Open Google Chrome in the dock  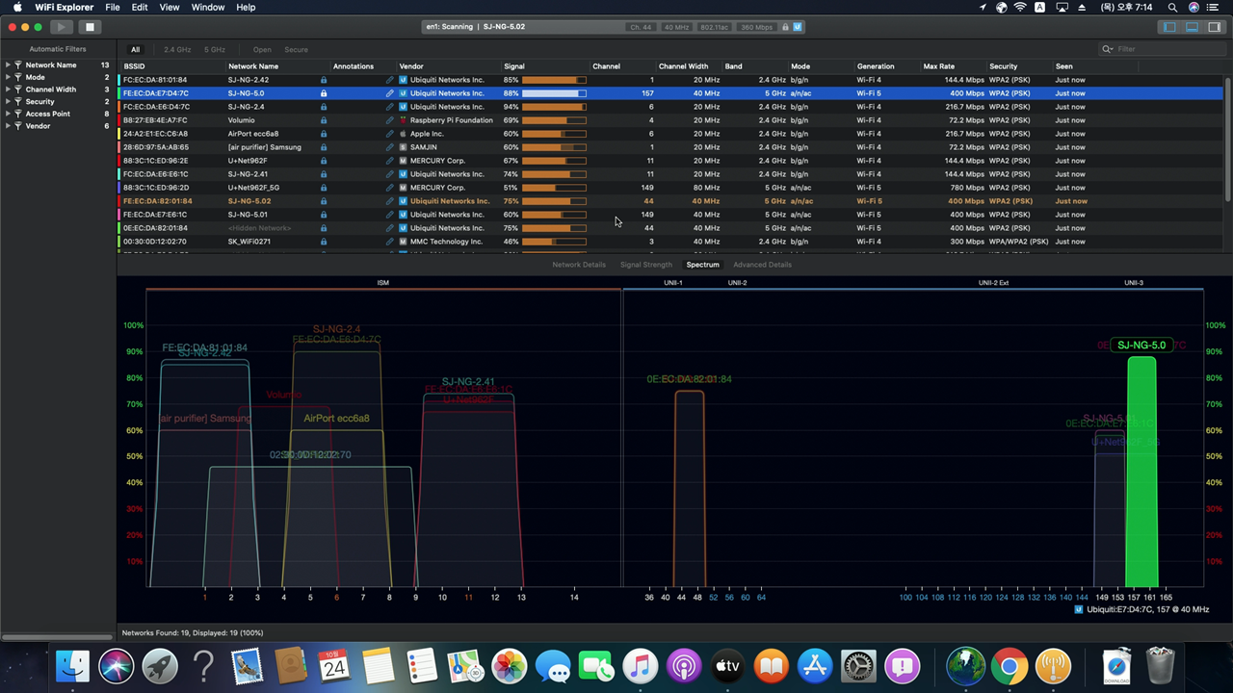click(1010, 666)
